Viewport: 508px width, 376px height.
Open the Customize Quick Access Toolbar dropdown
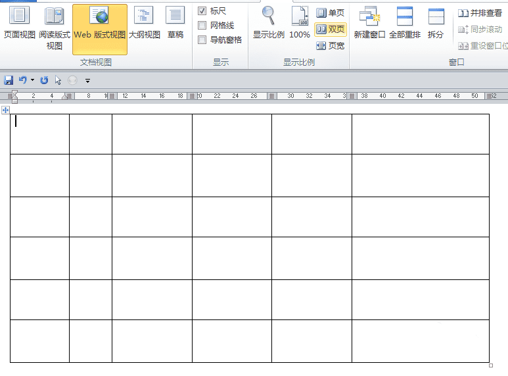tap(87, 81)
